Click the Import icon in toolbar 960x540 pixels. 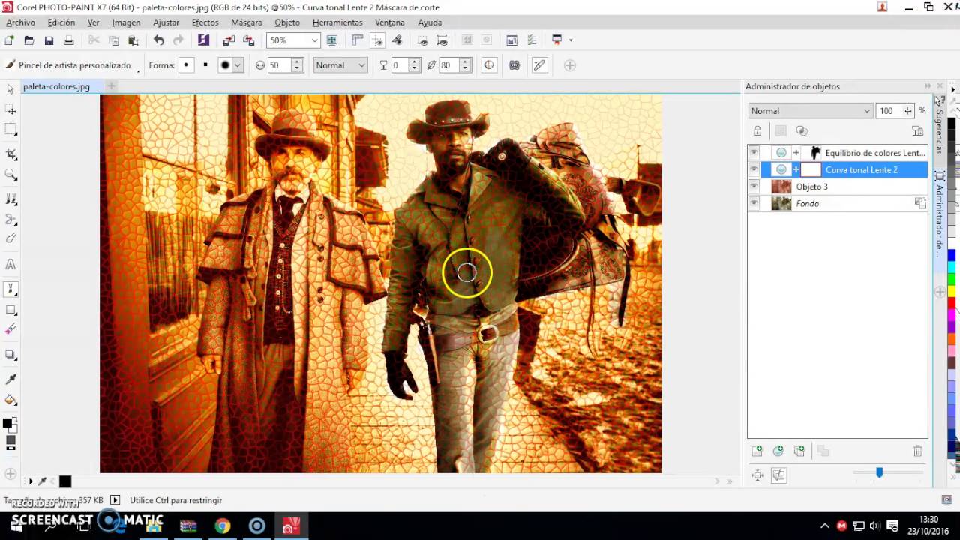click(229, 40)
